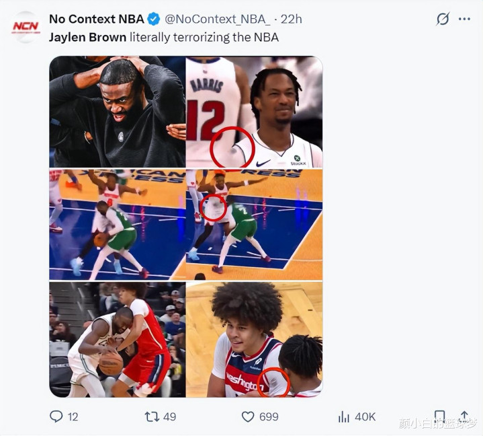This screenshot has height=436, width=483.
Task: Toggle the like heart icon
Action: (x=248, y=416)
